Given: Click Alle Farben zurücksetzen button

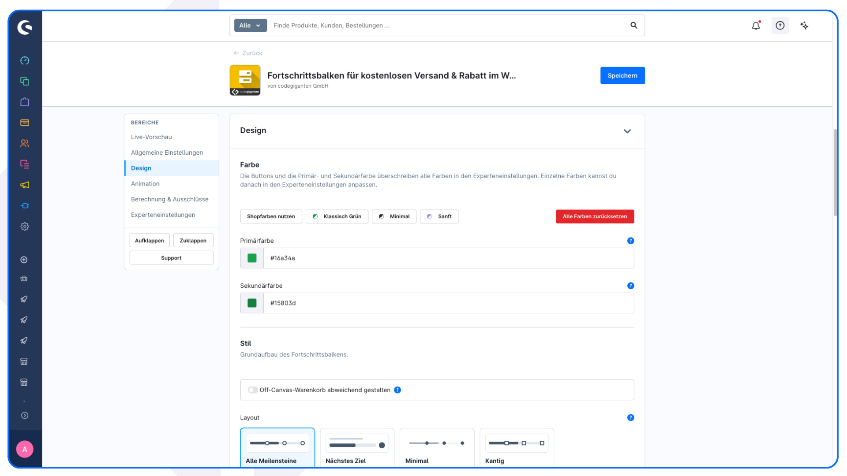Looking at the screenshot, I should click(595, 216).
